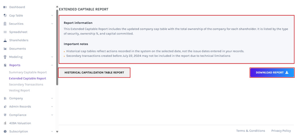Click the Dashboard icon in sidebar
Screen dimensions: 297x136
pyautogui.click(x=5, y=7)
